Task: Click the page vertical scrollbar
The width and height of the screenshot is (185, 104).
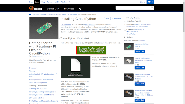Action: click(184, 16)
